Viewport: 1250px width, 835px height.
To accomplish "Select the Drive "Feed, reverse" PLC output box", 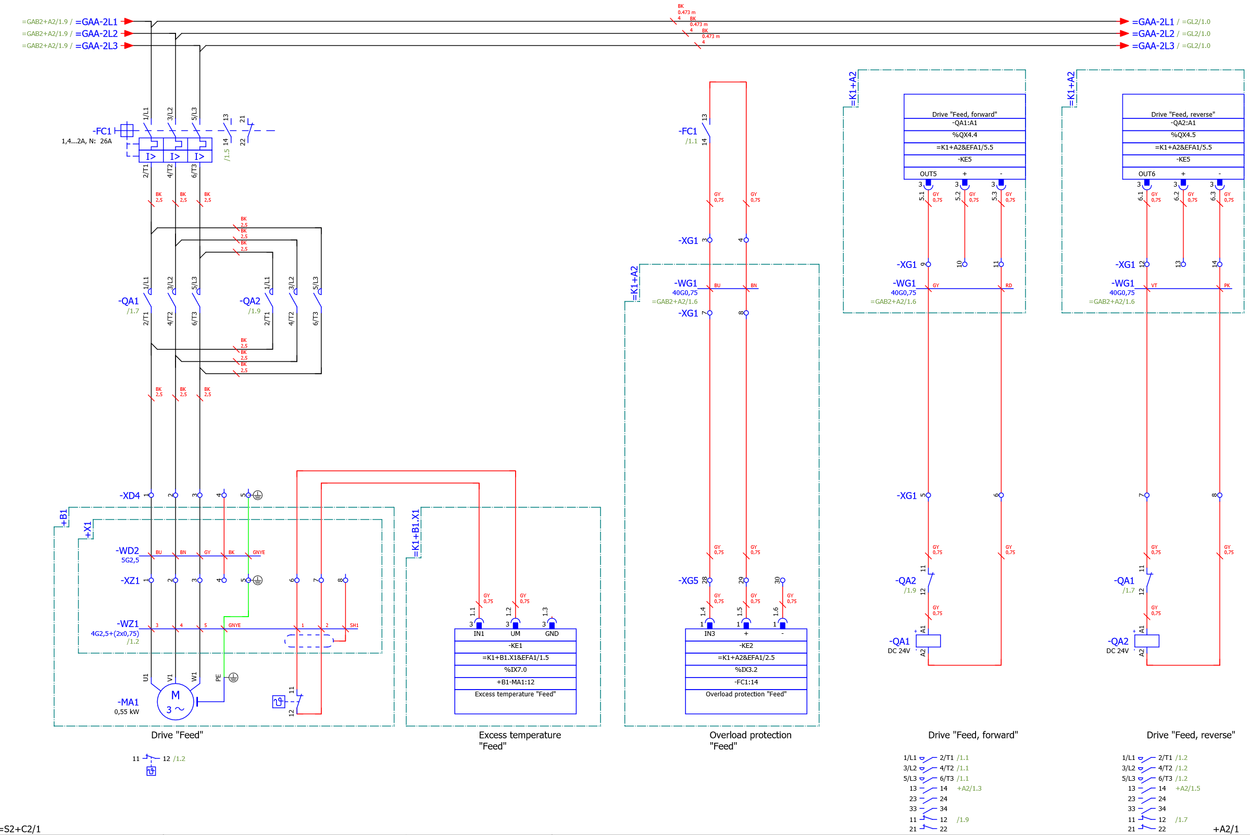I will (1183, 137).
